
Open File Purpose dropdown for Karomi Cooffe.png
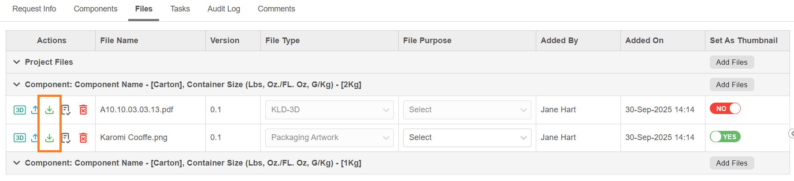pos(467,137)
